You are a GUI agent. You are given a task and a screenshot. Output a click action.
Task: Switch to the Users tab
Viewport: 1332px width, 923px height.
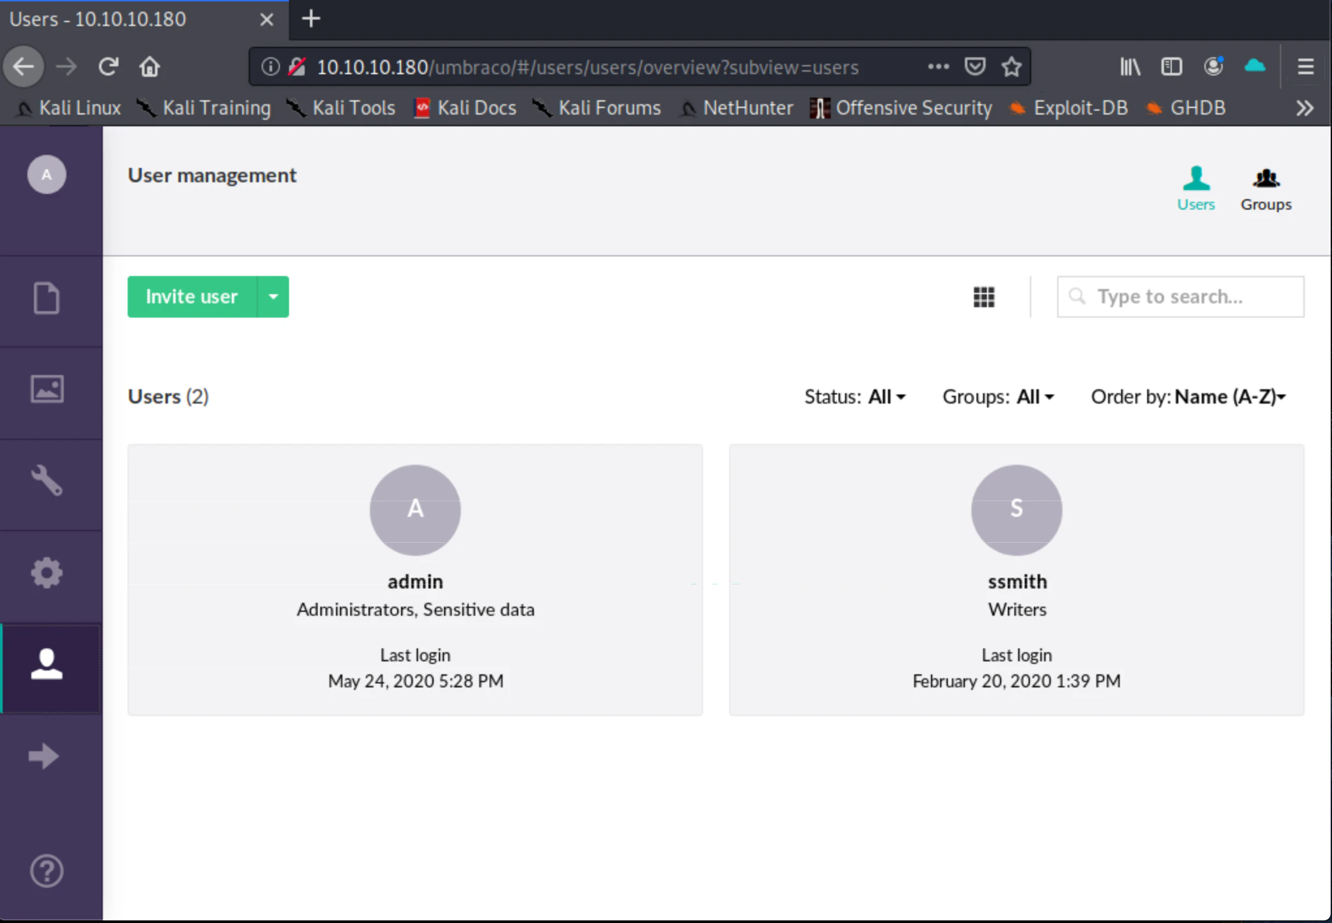(1195, 189)
